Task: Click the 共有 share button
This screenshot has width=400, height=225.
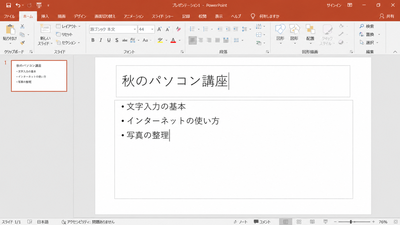Action: coord(387,16)
